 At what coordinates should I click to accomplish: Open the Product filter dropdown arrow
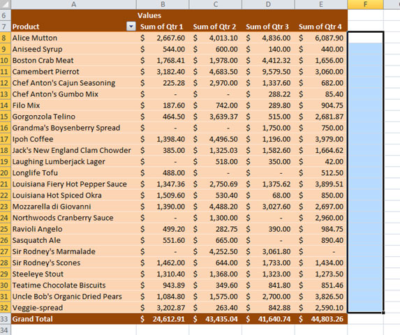point(131,27)
